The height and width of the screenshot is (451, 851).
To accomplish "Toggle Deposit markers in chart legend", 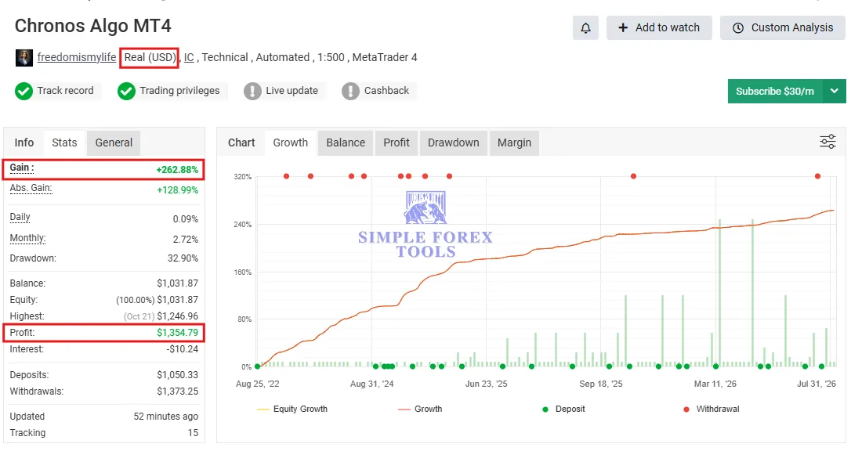I will (x=563, y=409).
